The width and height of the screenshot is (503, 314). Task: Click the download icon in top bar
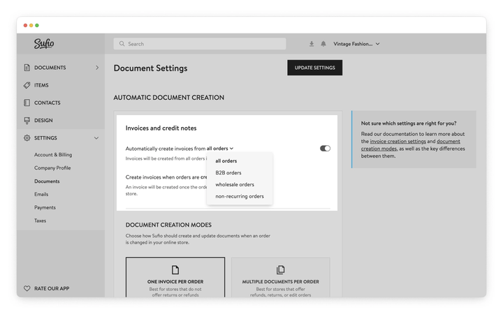coord(312,44)
